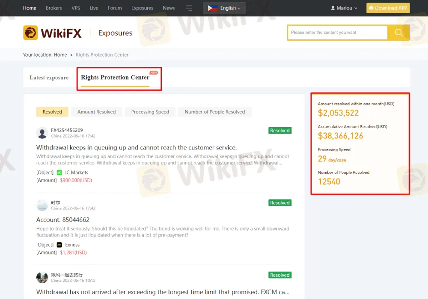Image resolution: width=428 pixels, height=299 pixels.
Task: Select the Rights Protection Center tab
Action: [115, 78]
